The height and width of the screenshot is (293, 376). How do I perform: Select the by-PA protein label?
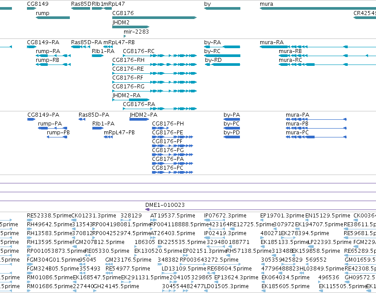coord(232,115)
